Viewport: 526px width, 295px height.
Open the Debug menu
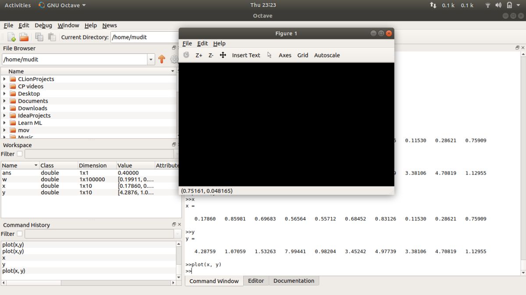(43, 25)
